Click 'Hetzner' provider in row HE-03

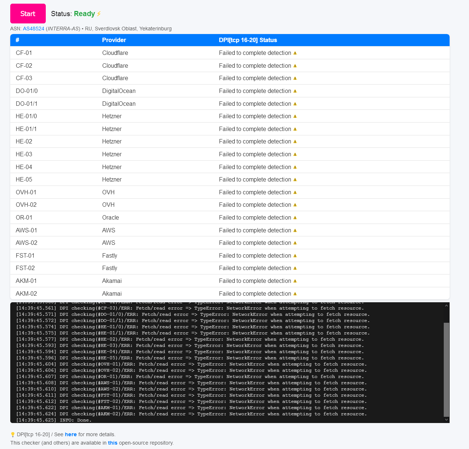point(112,154)
